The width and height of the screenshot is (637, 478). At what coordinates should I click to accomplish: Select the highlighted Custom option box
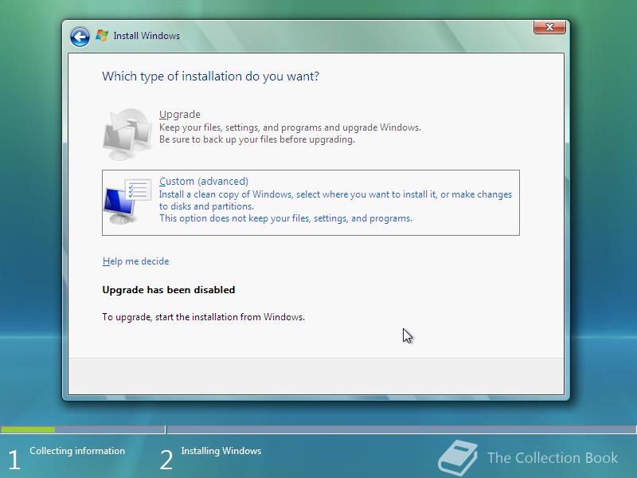pyautogui.click(x=311, y=202)
